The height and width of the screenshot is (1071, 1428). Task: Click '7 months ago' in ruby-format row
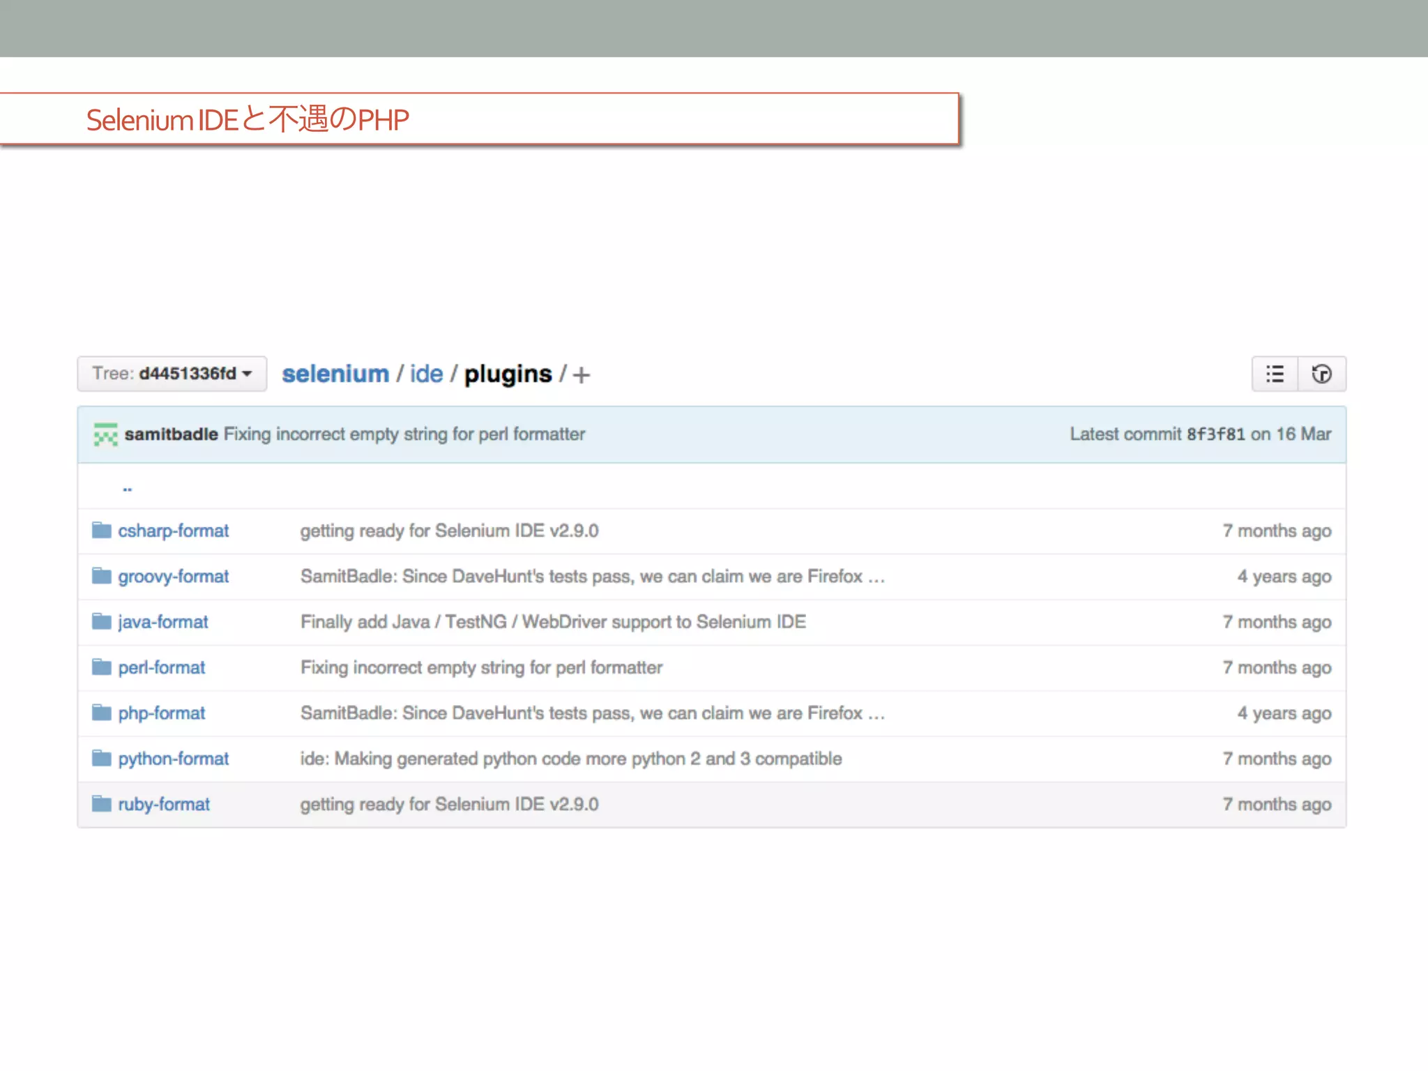[x=1277, y=804]
